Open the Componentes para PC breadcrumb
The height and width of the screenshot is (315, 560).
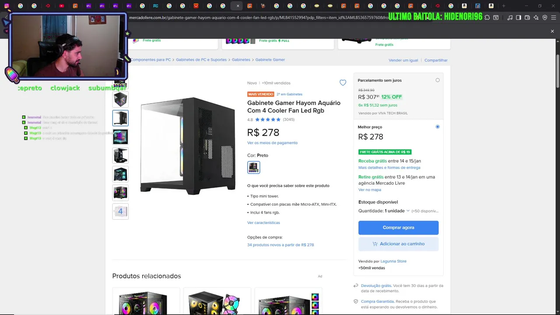pos(150,59)
